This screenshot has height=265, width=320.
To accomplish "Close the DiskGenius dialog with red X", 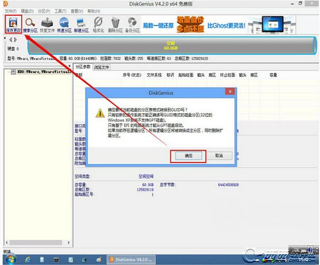I will click(230, 91).
